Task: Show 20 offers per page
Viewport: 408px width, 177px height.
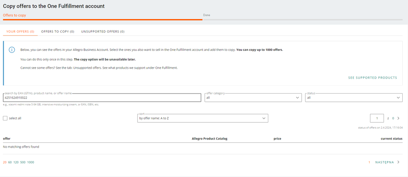Action: (4, 162)
